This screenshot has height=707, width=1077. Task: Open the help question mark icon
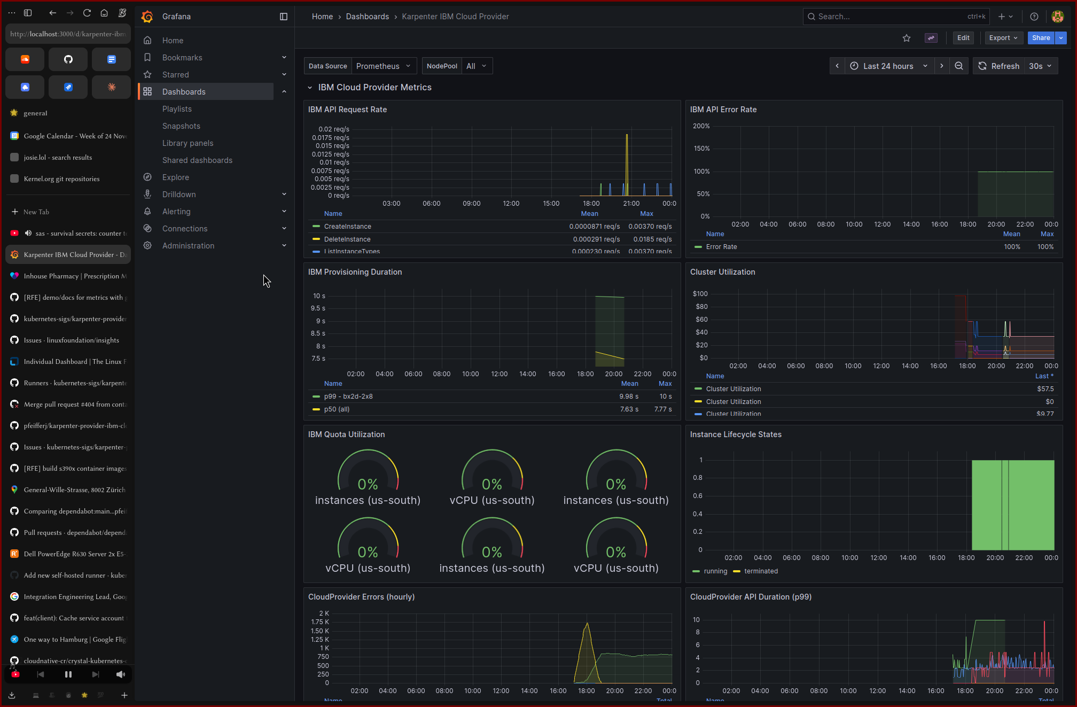[x=1034, y=17]
